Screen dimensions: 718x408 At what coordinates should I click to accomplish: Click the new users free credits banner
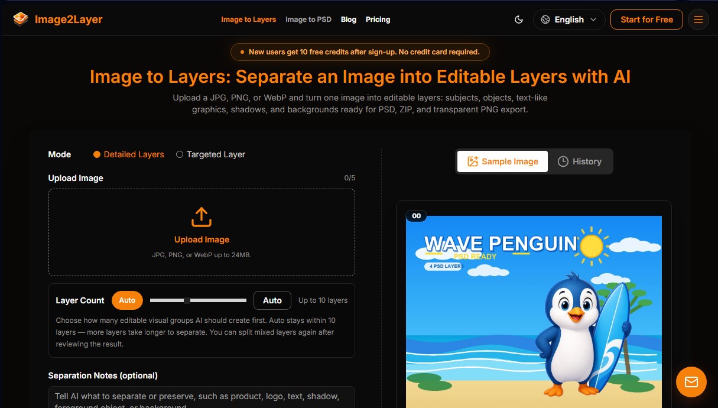(x=360, y=52)
